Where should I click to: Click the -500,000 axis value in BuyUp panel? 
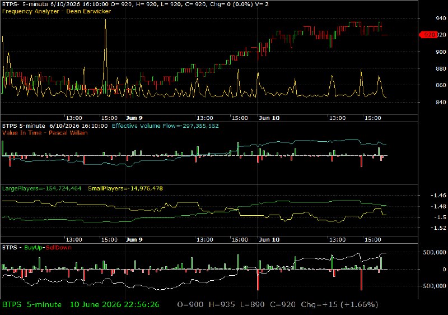tap(433, 286)
